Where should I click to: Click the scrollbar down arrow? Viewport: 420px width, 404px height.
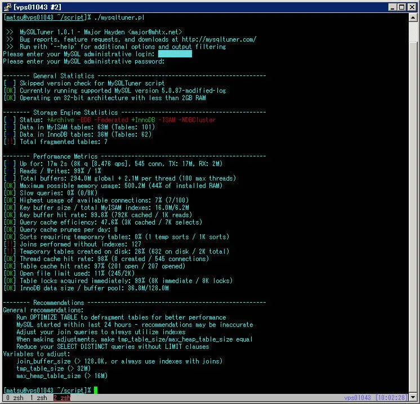pyautogui.click(x=413, y=397)
